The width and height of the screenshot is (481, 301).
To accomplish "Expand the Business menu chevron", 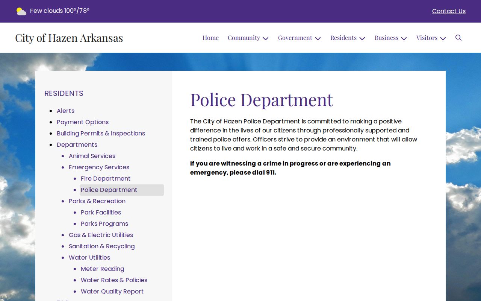I will coord(404,38).
